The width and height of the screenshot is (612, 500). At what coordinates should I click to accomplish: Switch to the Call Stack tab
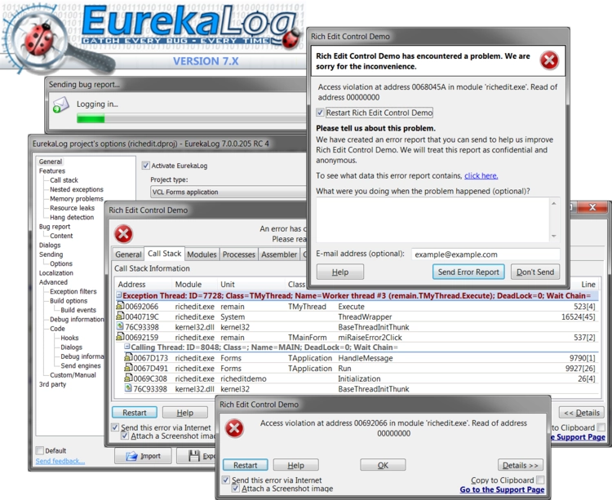pos(164,254)
